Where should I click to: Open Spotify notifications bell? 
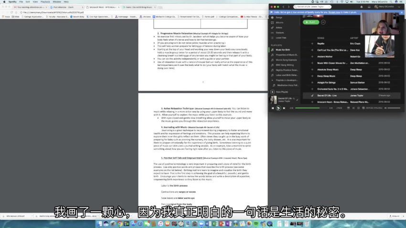362,7
